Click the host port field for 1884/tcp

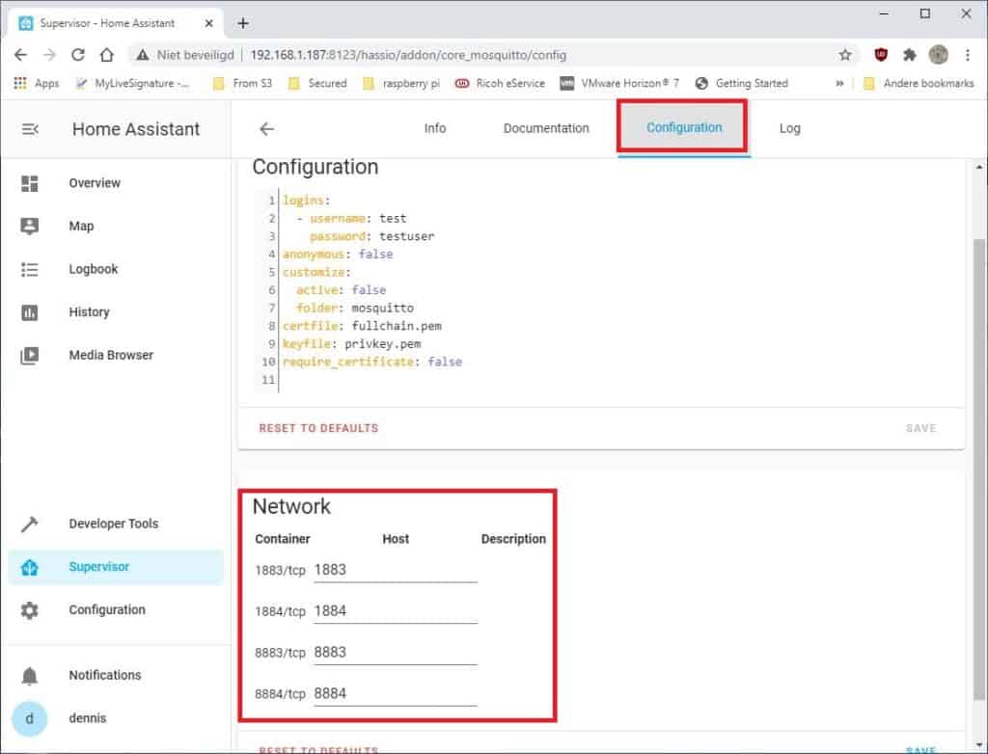396,611
